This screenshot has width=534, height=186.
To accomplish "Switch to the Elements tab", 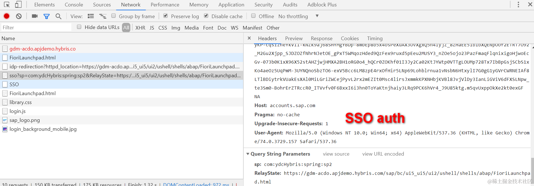I will coord(44,5).
